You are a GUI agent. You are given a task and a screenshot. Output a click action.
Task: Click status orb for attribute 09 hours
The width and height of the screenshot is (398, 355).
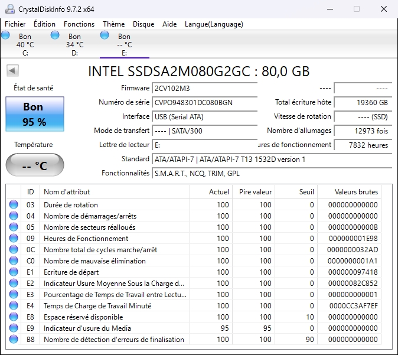(14, 239)
